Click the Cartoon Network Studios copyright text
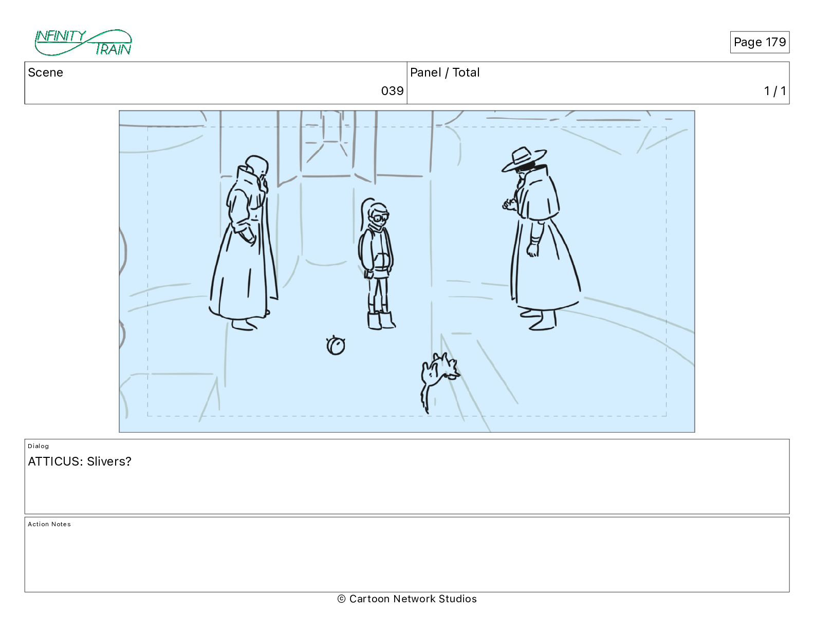Viewport: 814px width, 629px height. 407,599
